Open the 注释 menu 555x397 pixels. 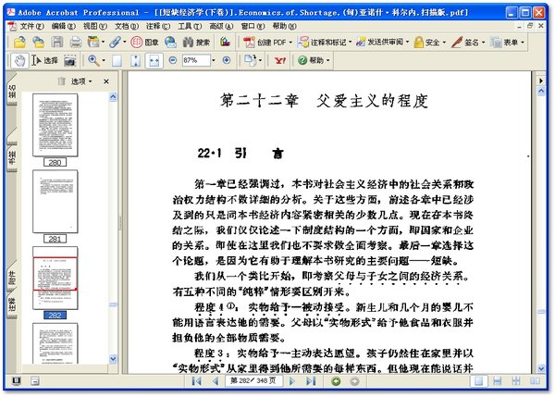pos(158,26)
